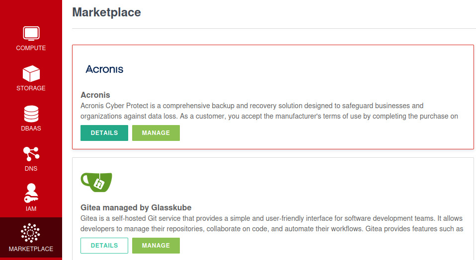Click the IAM user key icon
The width and height of the screenshot is (476, 260).
point(31,194)
